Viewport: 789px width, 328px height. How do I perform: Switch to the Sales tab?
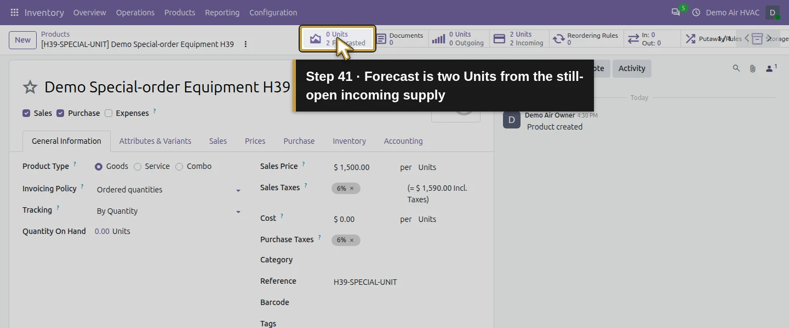coord(218,141)
